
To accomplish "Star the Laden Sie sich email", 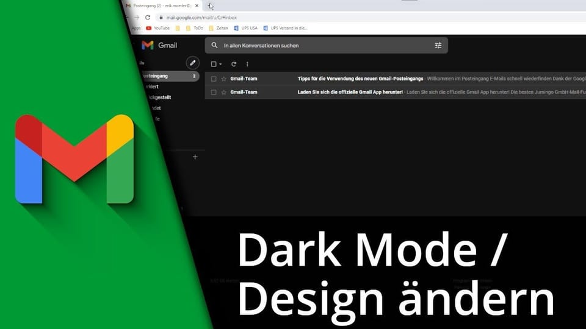I will pyautogui.click(x=223, y=92).
